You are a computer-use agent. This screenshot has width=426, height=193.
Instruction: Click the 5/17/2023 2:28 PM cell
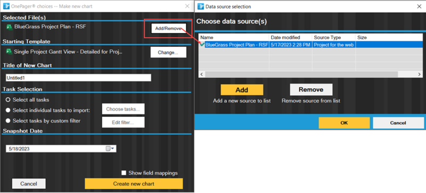[x=291, y=45]
